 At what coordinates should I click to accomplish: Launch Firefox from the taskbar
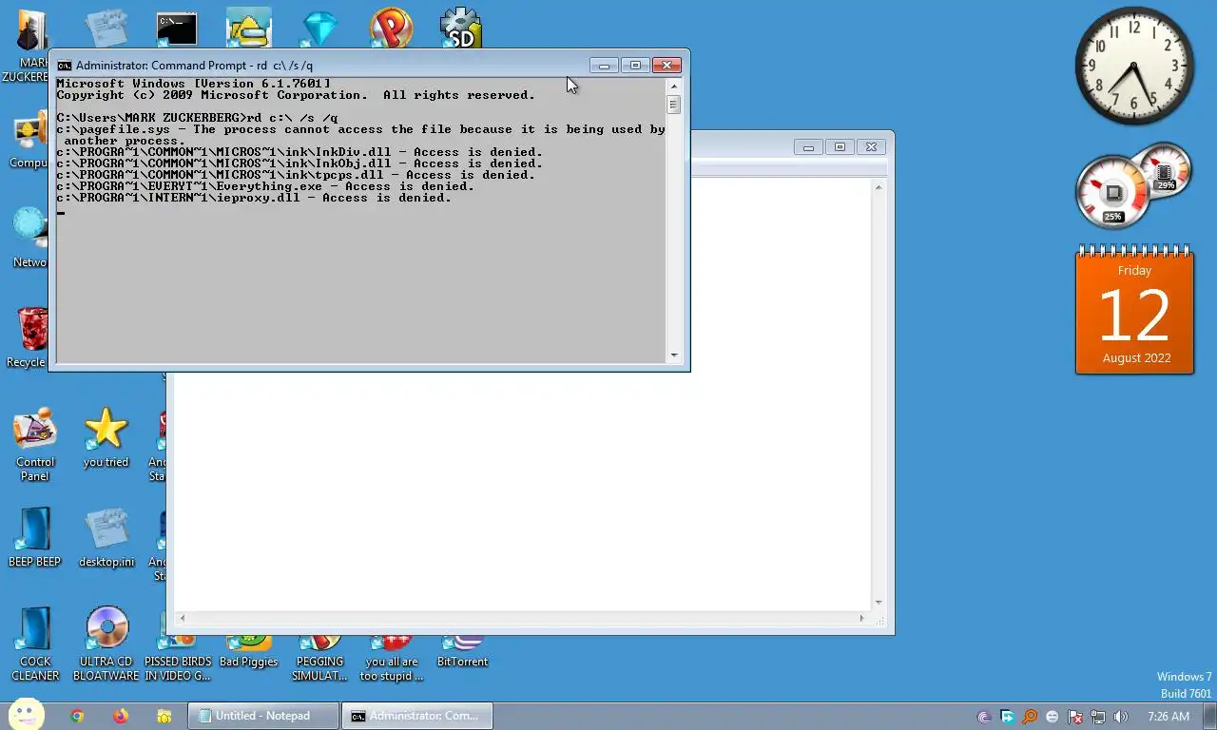[x=121, y=716]
